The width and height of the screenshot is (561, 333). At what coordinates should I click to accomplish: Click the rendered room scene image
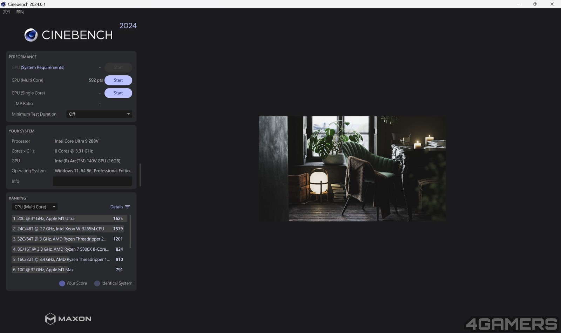(x=352, y=169)
